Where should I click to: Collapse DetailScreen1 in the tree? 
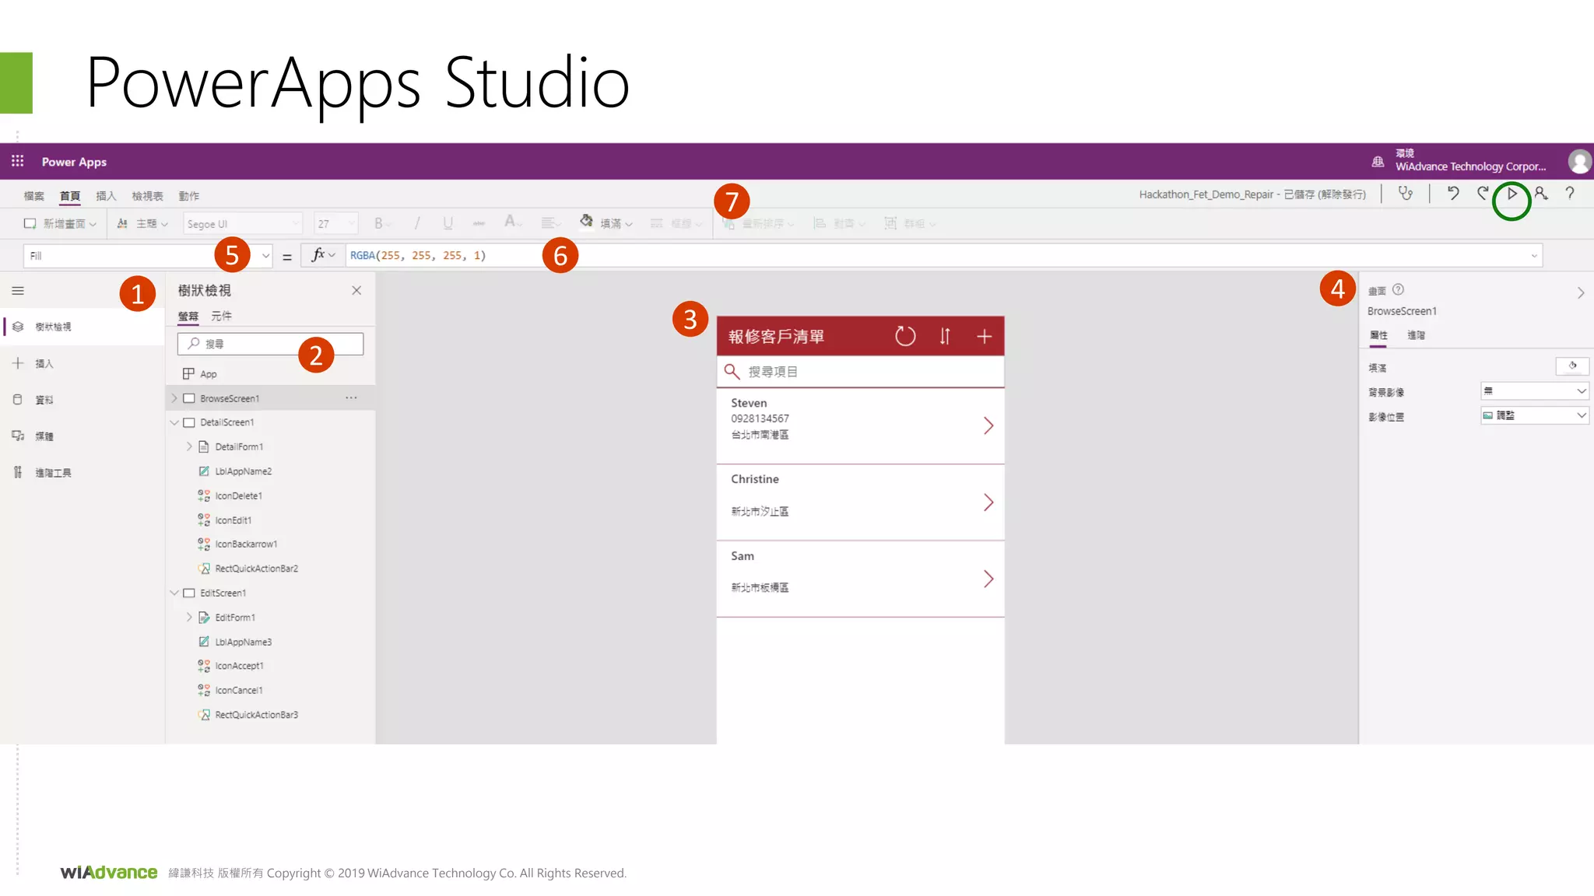[x=174, y=422]
